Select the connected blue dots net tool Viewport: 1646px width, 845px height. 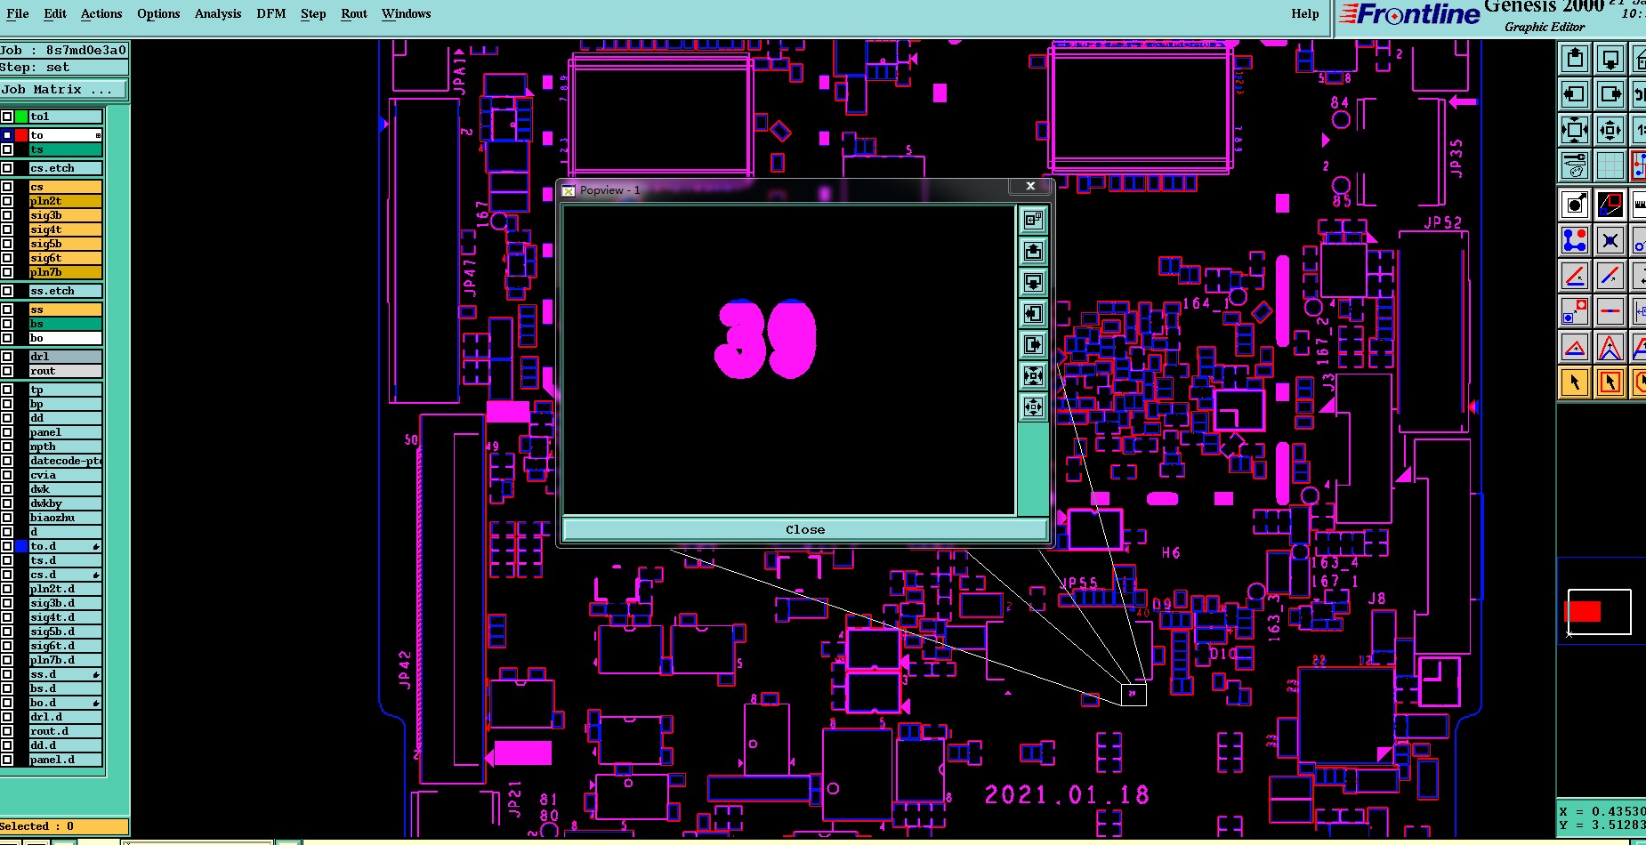1575,240
